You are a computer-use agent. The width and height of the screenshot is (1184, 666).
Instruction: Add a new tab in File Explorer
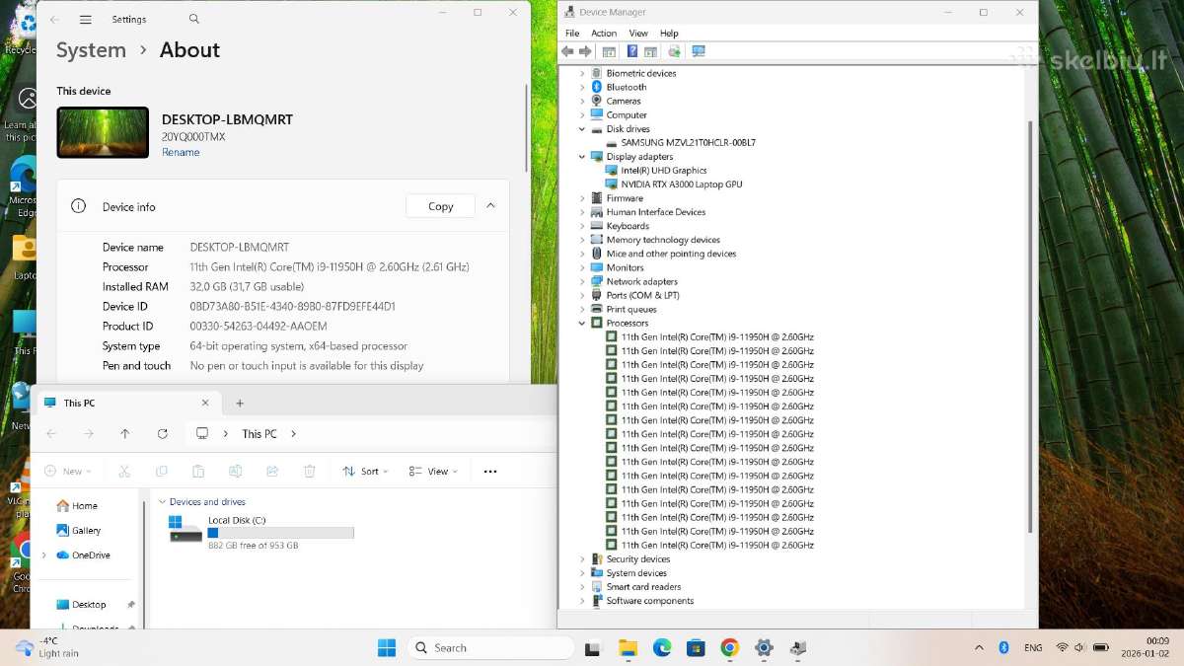click(240, 403)
